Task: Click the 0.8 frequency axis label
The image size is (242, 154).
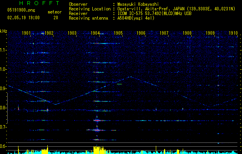Action: (3, 108)
